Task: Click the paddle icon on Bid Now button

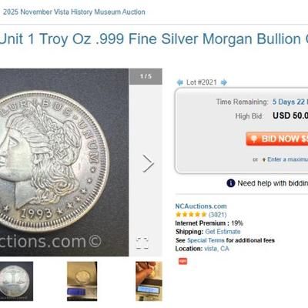Action: click(x=254, y=139)
